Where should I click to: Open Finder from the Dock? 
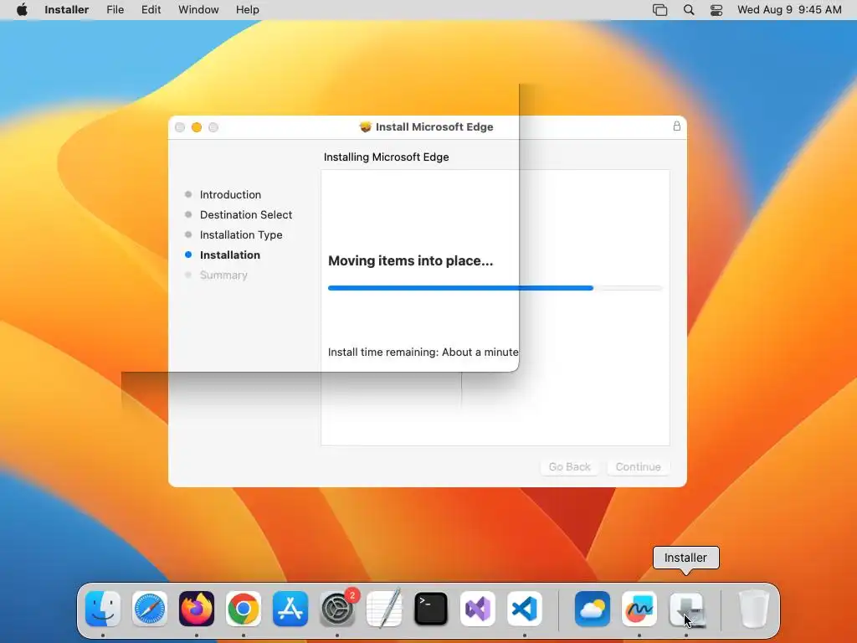(x=103, y=609)
